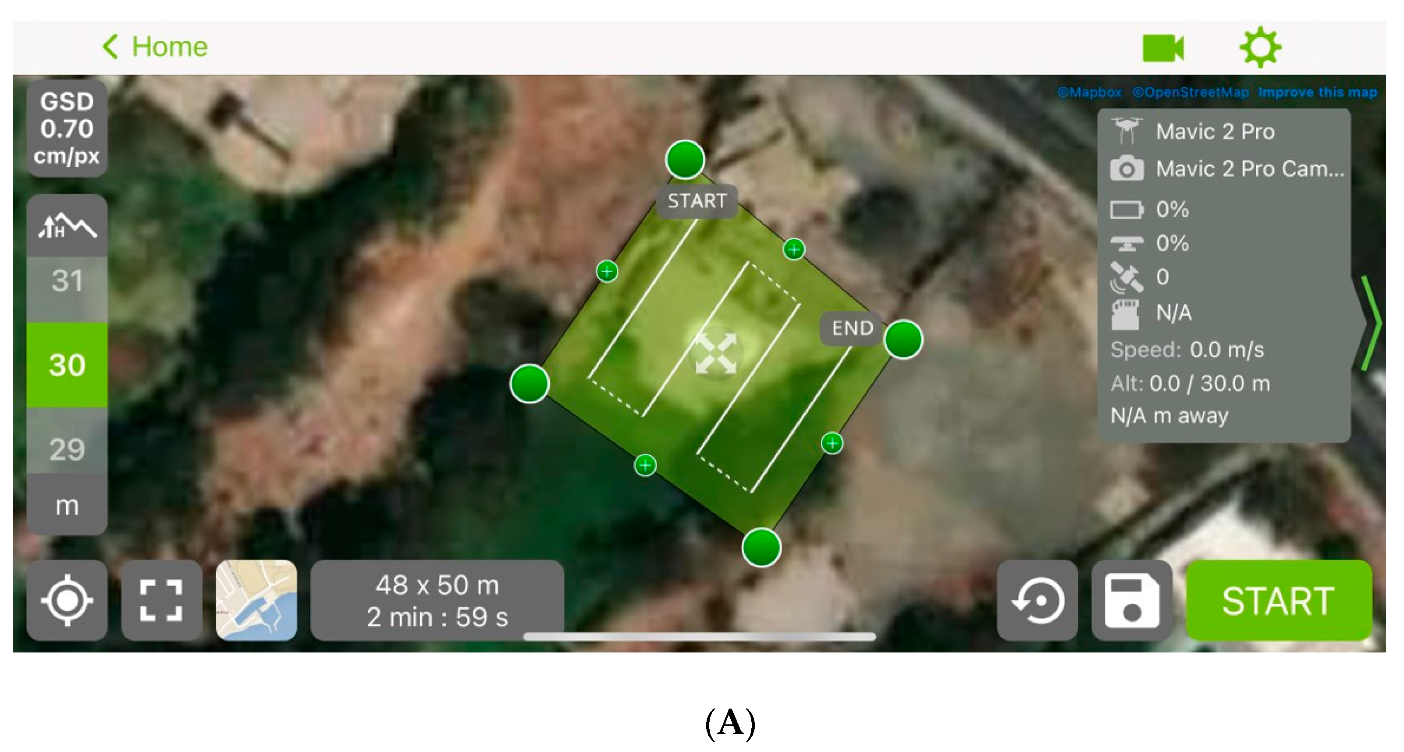
Task: Tap the selected altitude 30 value
Action: point(67,365)
